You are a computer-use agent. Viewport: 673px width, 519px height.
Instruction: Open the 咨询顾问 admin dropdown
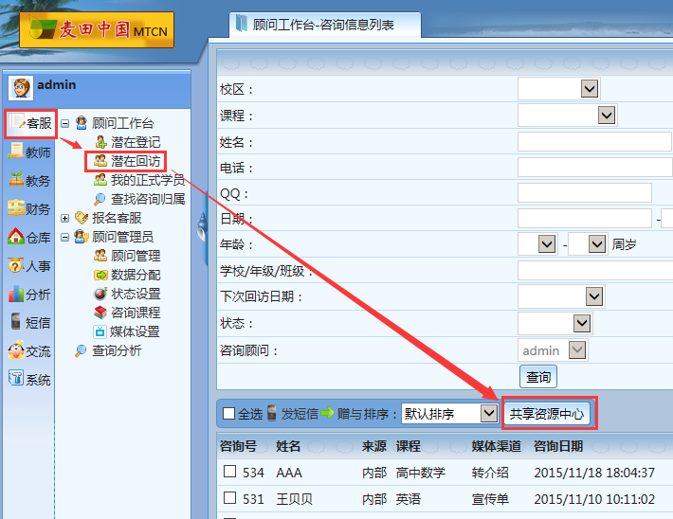[577, 350]
